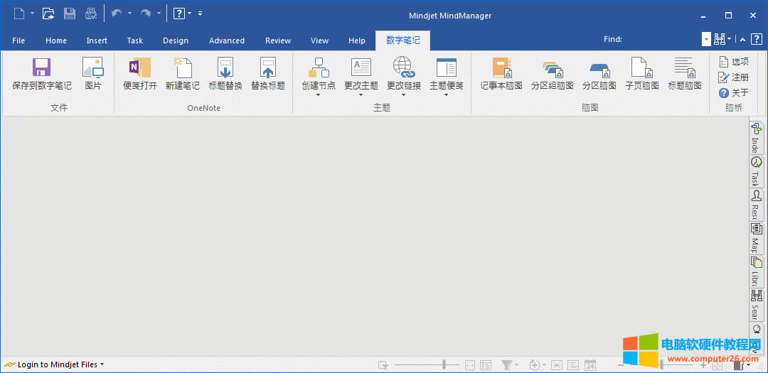Click the Open file icon in quick access

(48, 13)
